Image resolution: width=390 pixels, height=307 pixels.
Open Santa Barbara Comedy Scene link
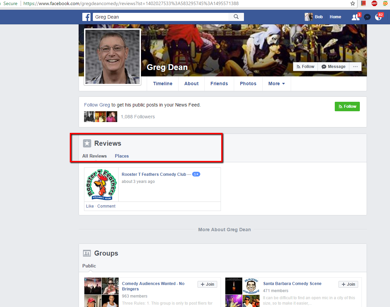292,283
